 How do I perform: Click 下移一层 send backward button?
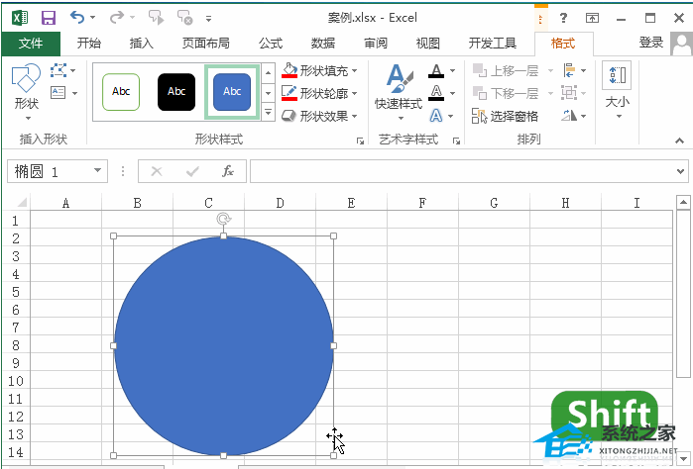(506, 93)
